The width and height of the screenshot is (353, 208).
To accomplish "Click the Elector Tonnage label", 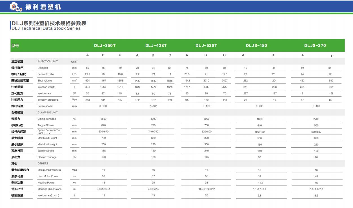I will [x=47, y=157].
